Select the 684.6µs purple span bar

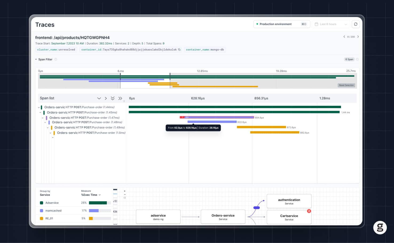pyautogui.click(x=217, y=118)
